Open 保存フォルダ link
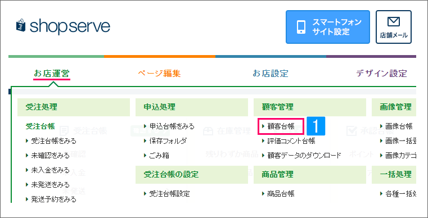 tap(165, 141)
